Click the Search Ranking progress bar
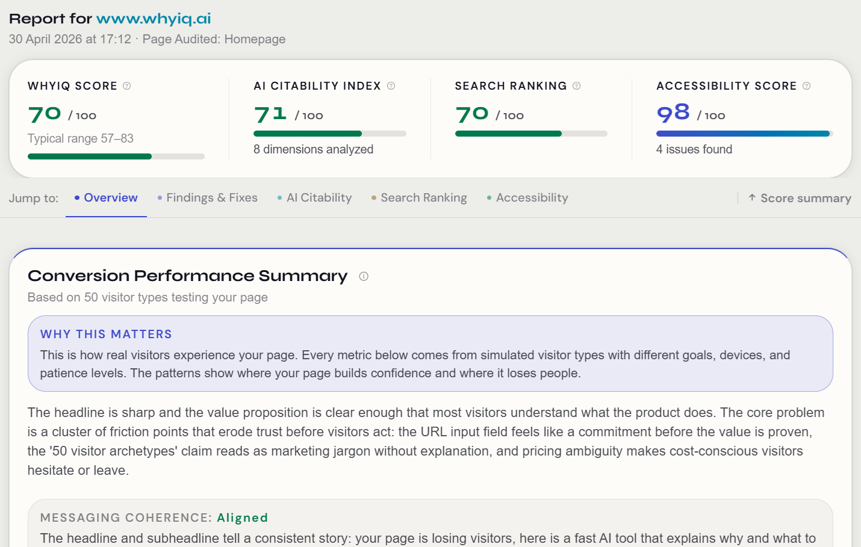This screenshot has height=547, width=861. pos(531,134)
